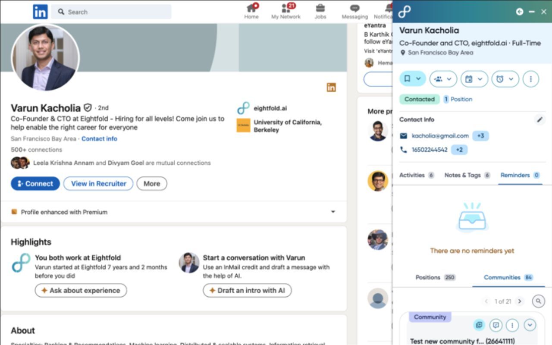
Task: Click Ask about experience
Action: (81, 291)
